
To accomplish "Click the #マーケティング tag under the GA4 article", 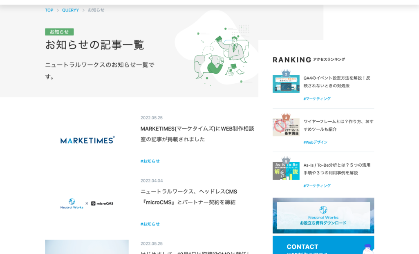I will point(317,98).
